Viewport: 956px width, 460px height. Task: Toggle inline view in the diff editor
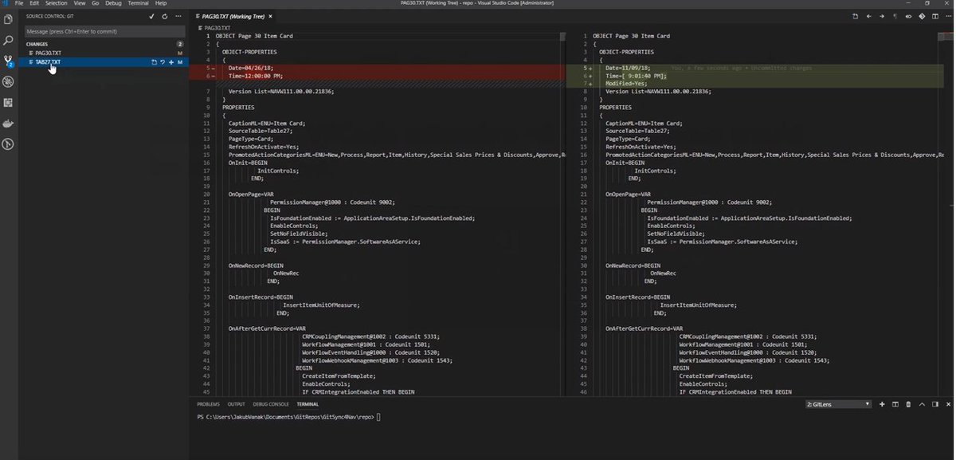(908, 15)
